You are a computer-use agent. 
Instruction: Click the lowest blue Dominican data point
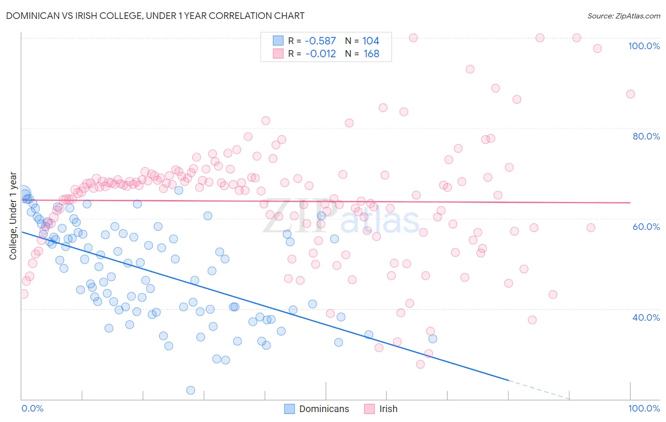click(x=191, y=390)
